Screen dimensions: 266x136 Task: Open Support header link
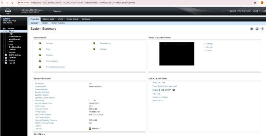232,11
